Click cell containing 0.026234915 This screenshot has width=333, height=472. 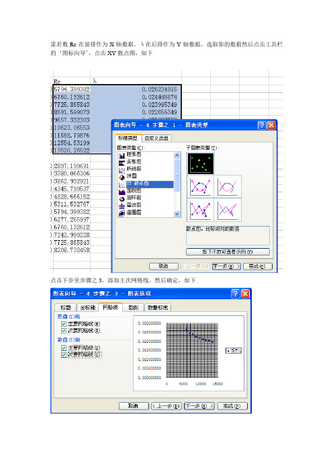pos(136,89)
